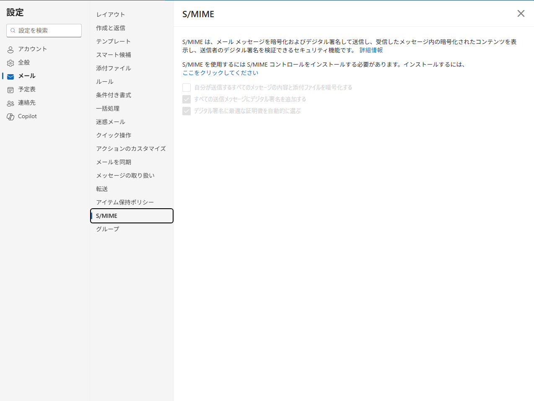The image size is (534, 401).
Task: Open the メールを同期 mail settings
Action: [132, 162]
